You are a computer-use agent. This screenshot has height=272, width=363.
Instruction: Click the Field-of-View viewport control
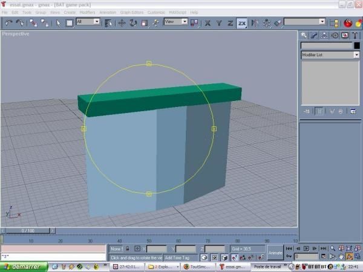pos(333,256)
